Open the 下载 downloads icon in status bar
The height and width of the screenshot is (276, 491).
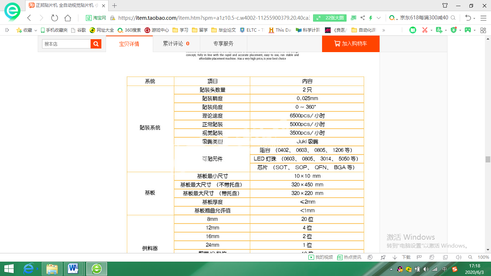point(403,257)
